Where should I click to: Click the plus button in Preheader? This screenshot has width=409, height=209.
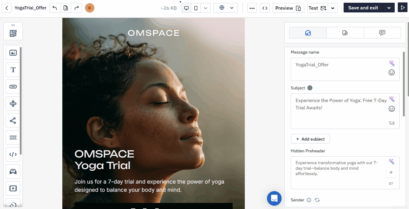click(391, 172)
